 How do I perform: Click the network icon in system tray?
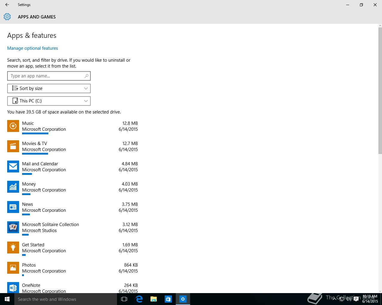(342, 299)
